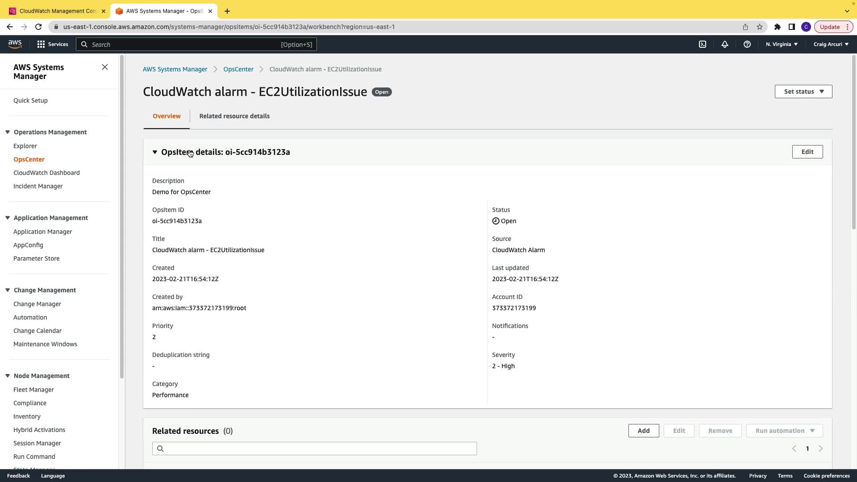Image resolution: width=857 pixels, height=482 pixels.
Task: Switch to Related resource details tab
Action: point(234,116)
